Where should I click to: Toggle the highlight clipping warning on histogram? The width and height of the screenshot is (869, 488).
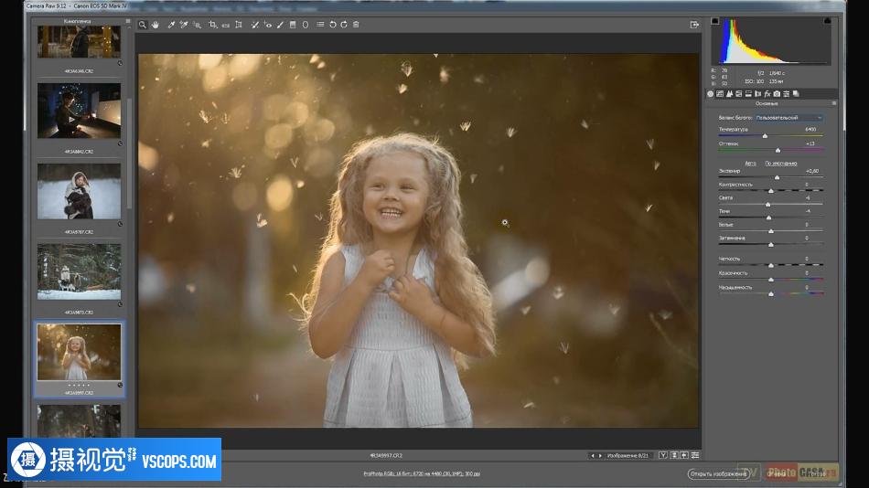click(x=829, y=21)
